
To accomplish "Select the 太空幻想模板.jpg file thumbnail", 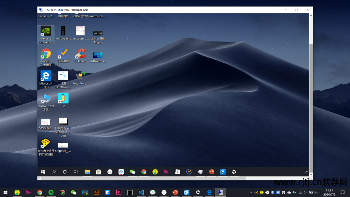I will [x=98, y=33].
